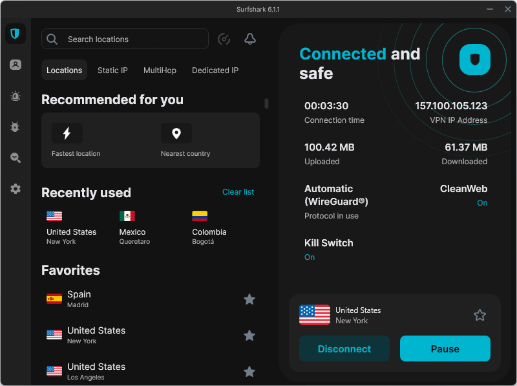The image size is (517, 386).
Task: Turn off the Kill Switch setting
Action: (x=309, y=257)
